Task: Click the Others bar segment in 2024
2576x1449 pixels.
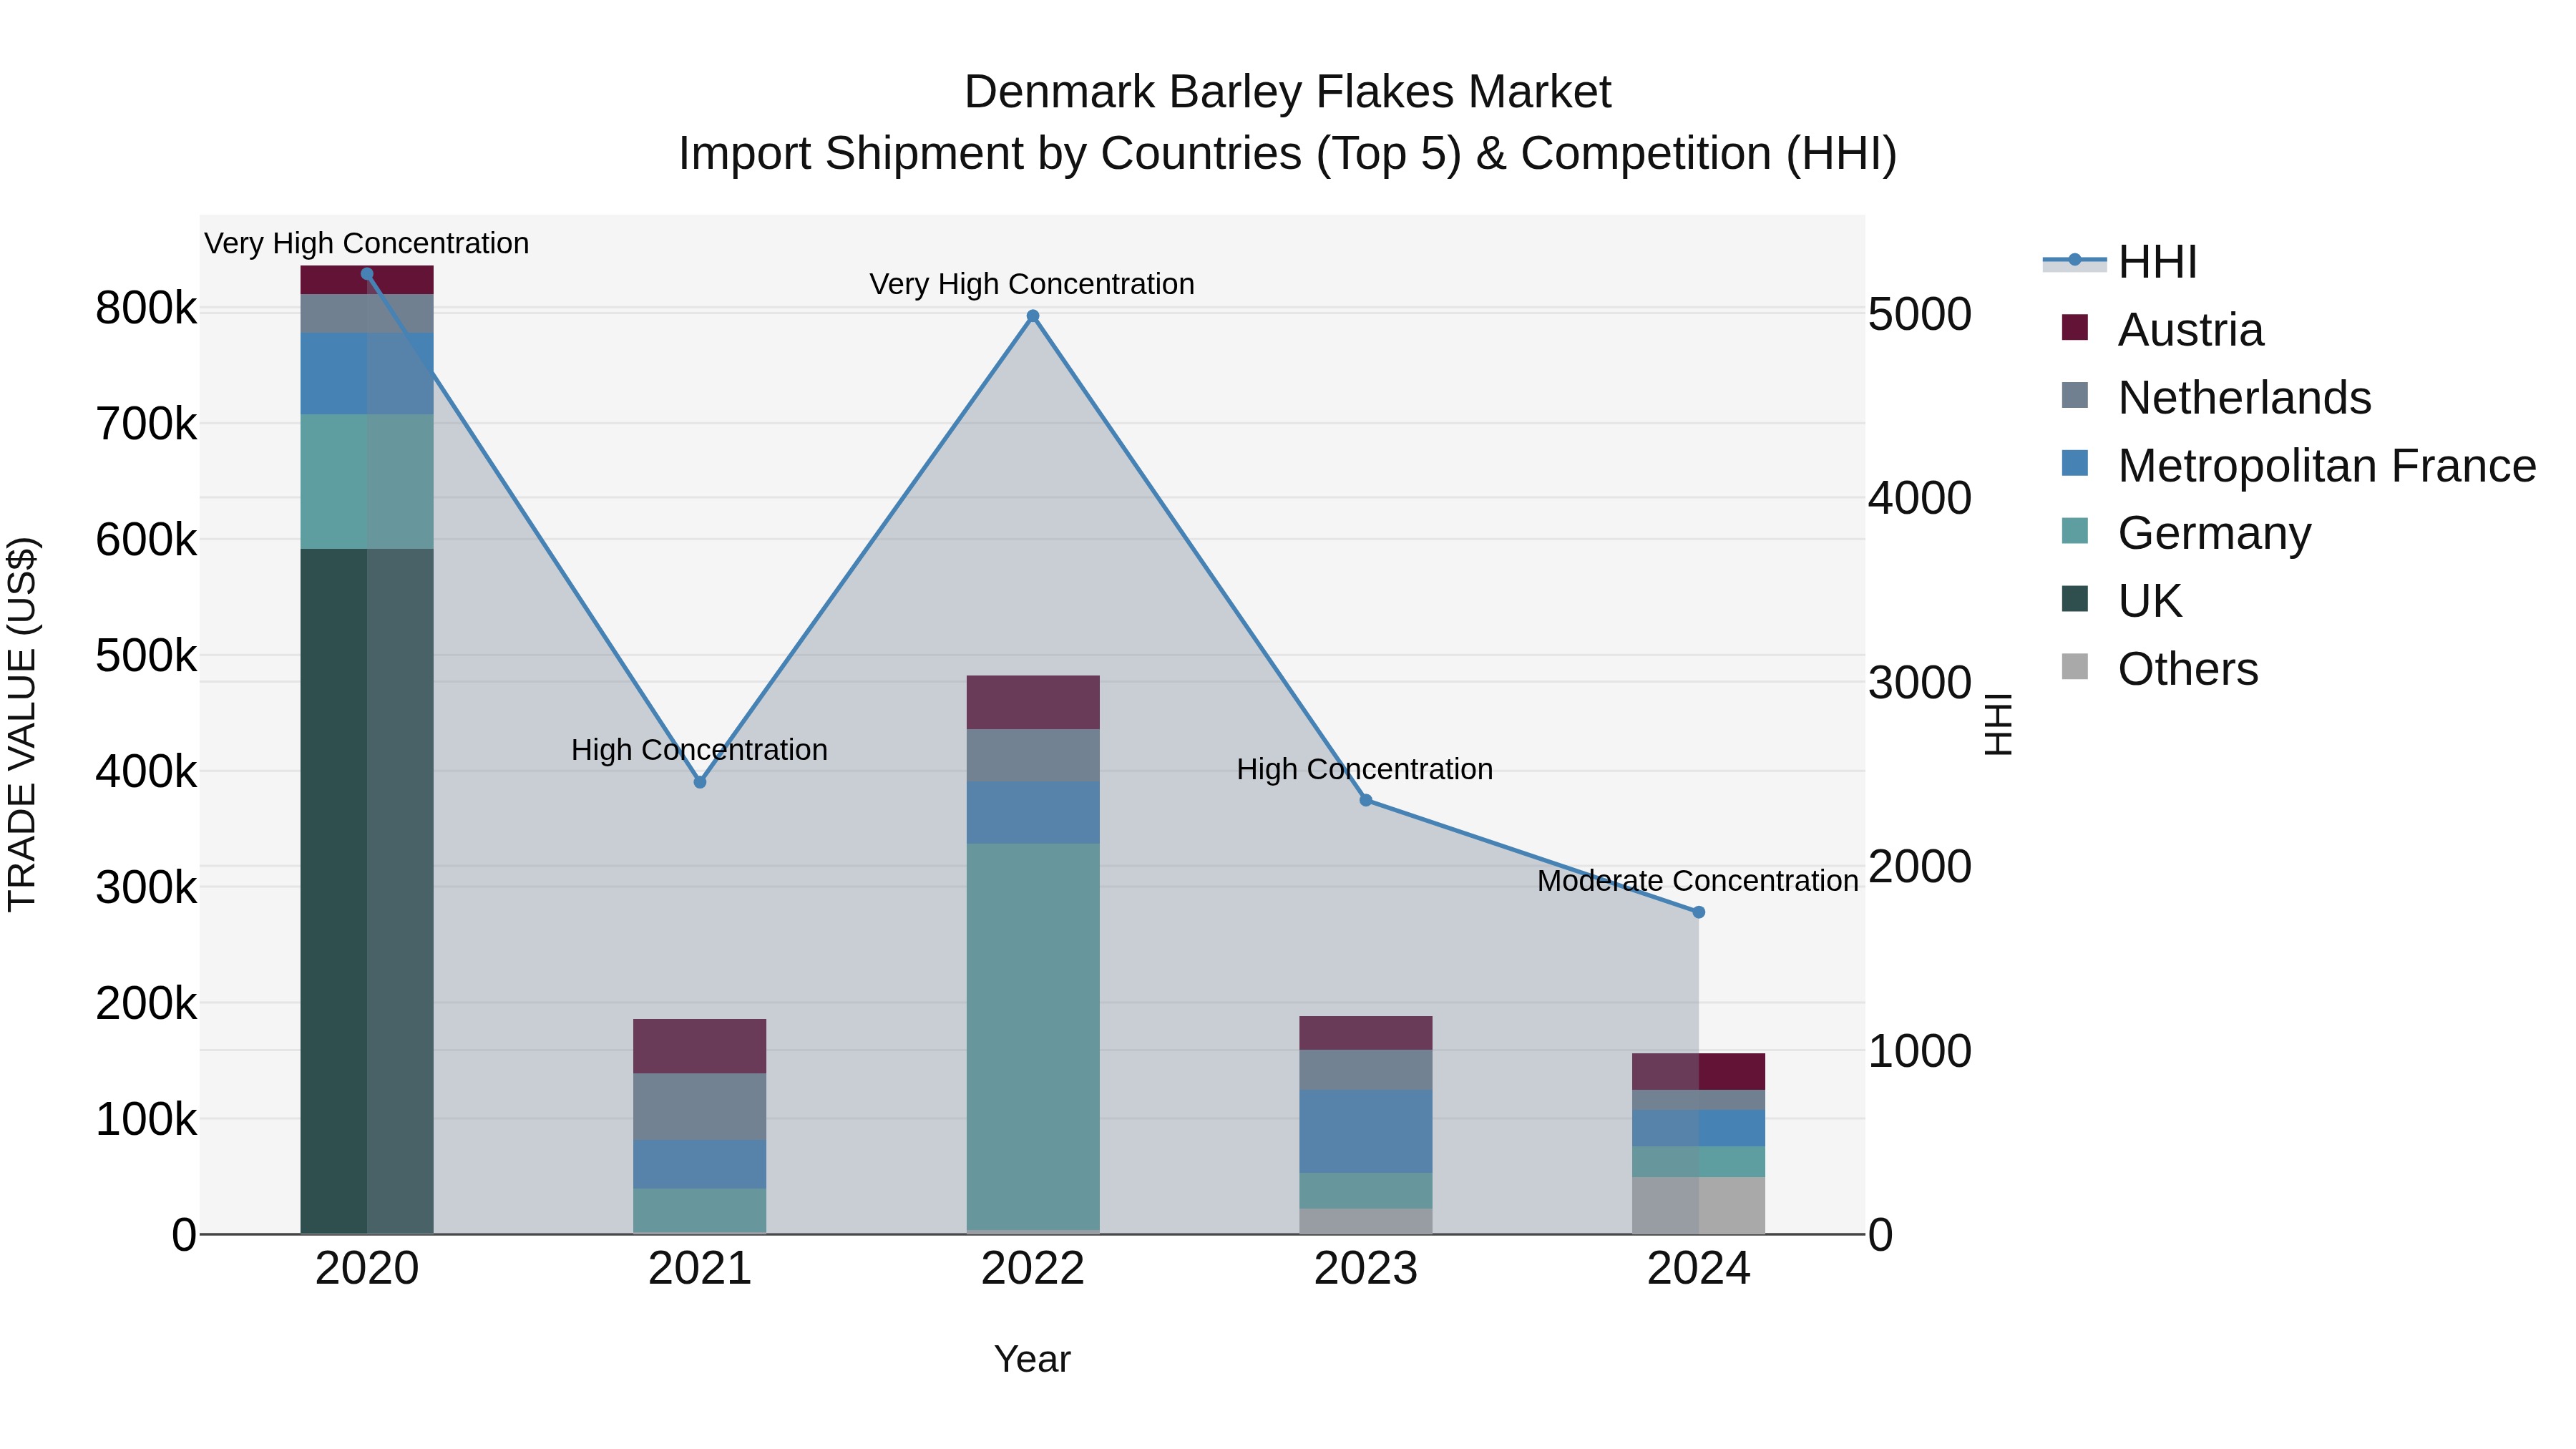Action: point(1698,1205)
